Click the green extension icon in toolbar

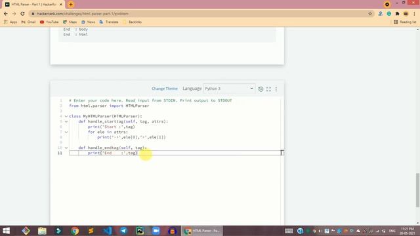pyautogui.click(x=389, y=14)
